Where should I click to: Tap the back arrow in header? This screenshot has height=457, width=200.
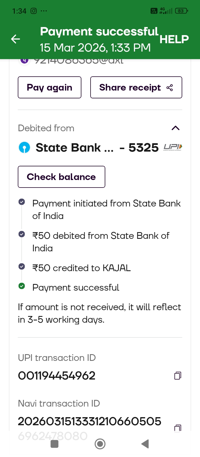click(x=16, y=39)
